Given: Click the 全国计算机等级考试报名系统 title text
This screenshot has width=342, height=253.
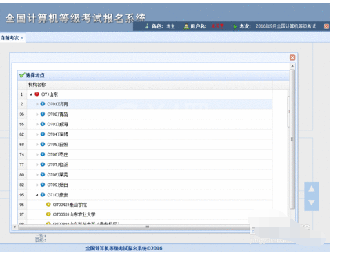Looking at the screenshot, I should click(x=75, y=18).
